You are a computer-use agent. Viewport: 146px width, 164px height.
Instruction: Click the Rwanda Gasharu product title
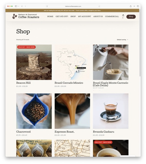tap(103, 132)
